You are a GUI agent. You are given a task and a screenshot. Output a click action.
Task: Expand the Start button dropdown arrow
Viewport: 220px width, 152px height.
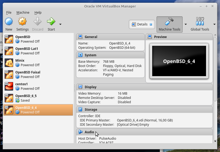pyautogui.click(x=60, y=24)
